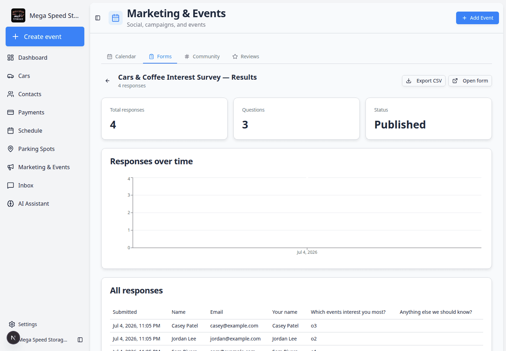
Task: Click the Dashboard grid icon
Action: pos(11,58)
